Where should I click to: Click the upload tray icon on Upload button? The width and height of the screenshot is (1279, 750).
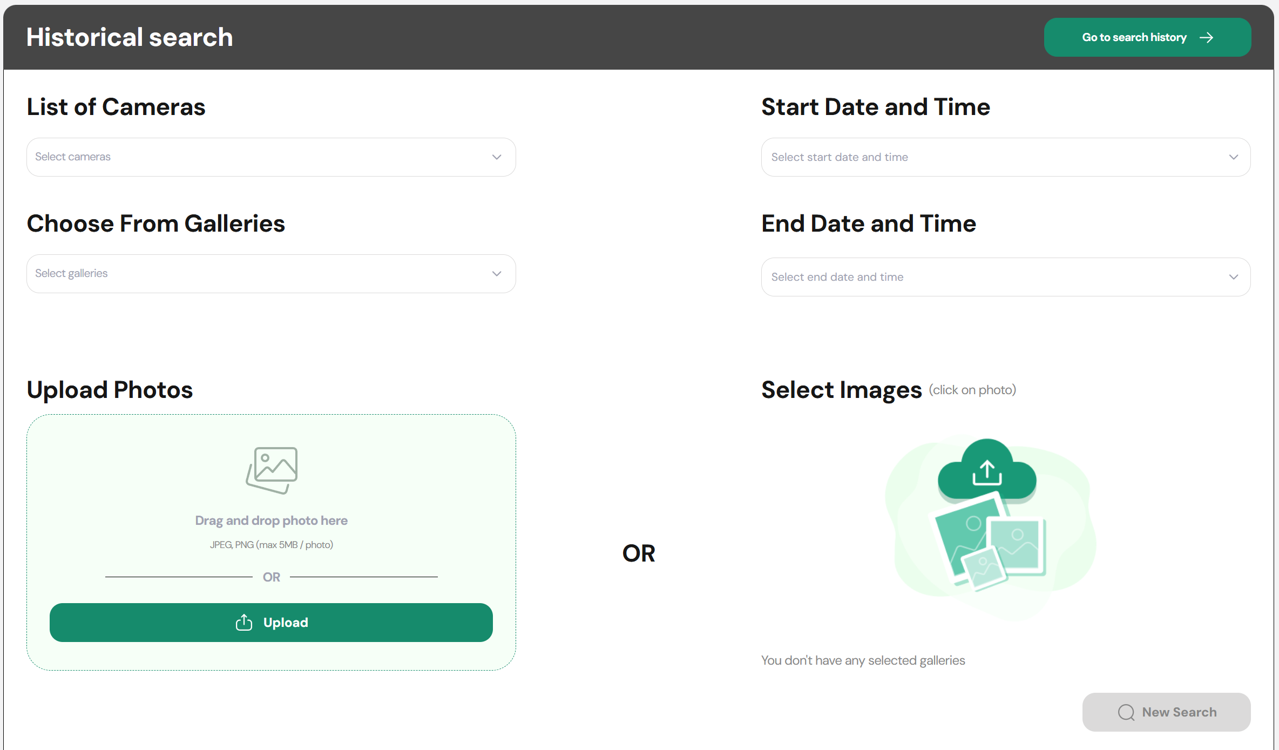point(244,623)
